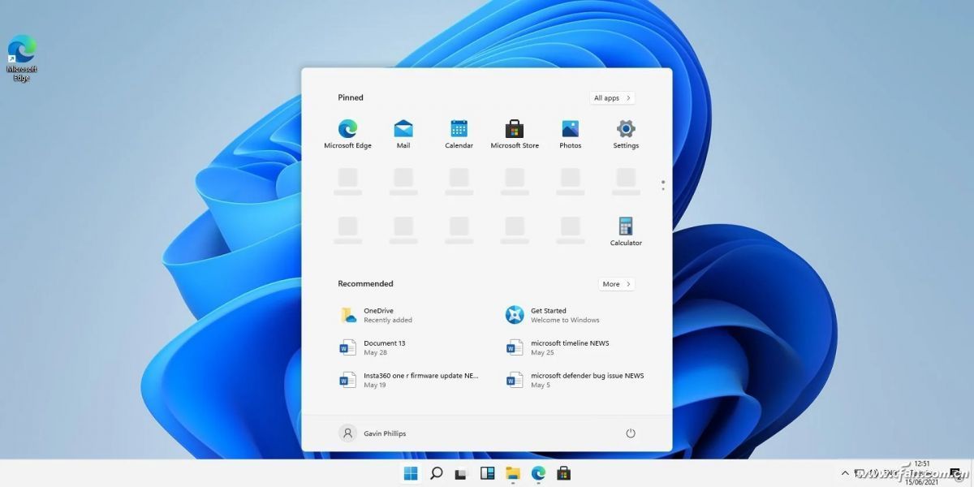Click Gavin Phillips user account button

coord(373,433)
